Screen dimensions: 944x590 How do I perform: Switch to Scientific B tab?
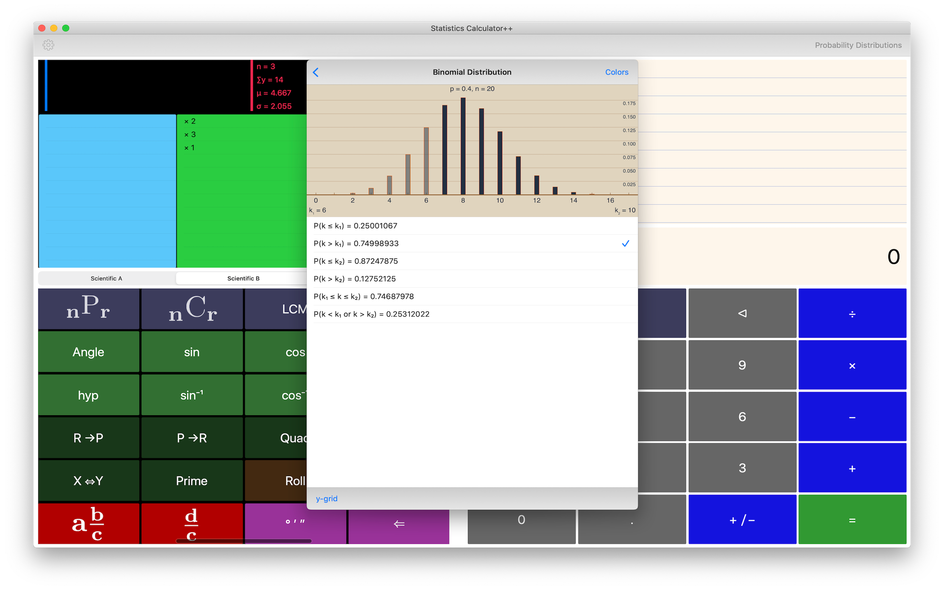pos(243,278)
